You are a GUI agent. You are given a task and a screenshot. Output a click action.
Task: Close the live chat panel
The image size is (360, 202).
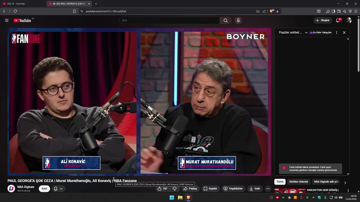(344, 33)
